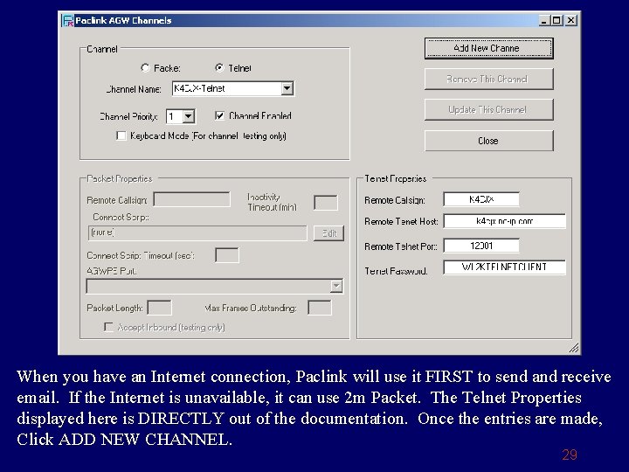Click Remove This Channel button
Viewport: 629px width, 472px height.
coord(489,79)
